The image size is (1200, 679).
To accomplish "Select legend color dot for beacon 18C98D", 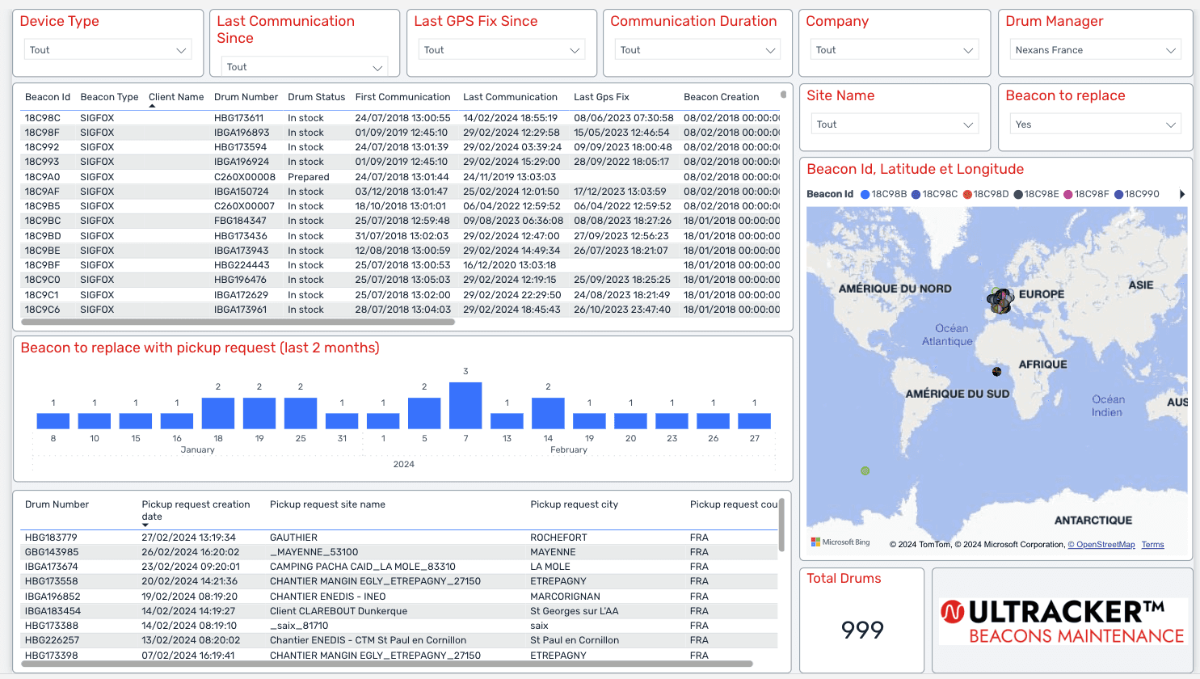I will 967,194.
